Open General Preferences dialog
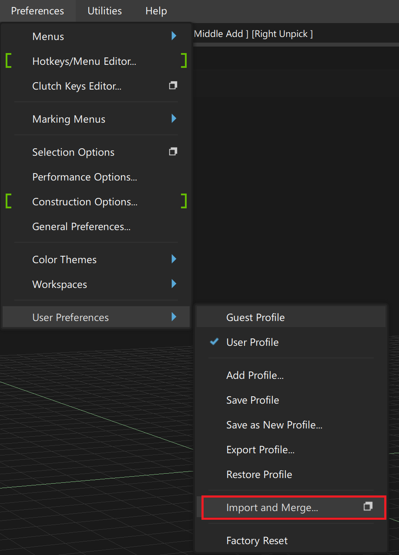The height and width of the screenshot is (555, 399). (x=81, y=227)
